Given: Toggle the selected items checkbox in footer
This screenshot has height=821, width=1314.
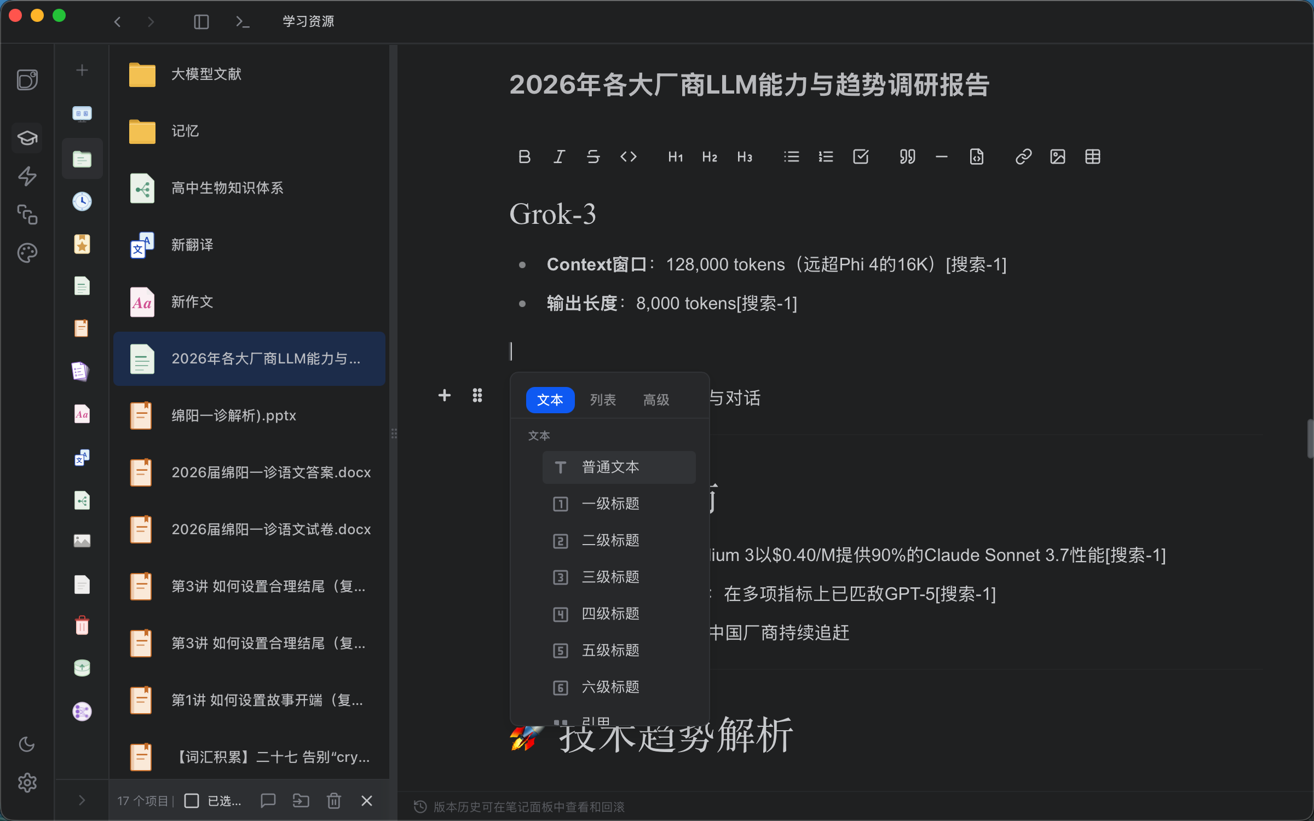Looking at the screenshot, I should (192, 801).
